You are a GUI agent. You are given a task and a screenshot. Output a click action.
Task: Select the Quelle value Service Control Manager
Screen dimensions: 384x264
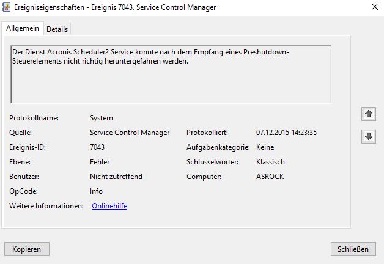pyautogui.click(x=130, y=133)
